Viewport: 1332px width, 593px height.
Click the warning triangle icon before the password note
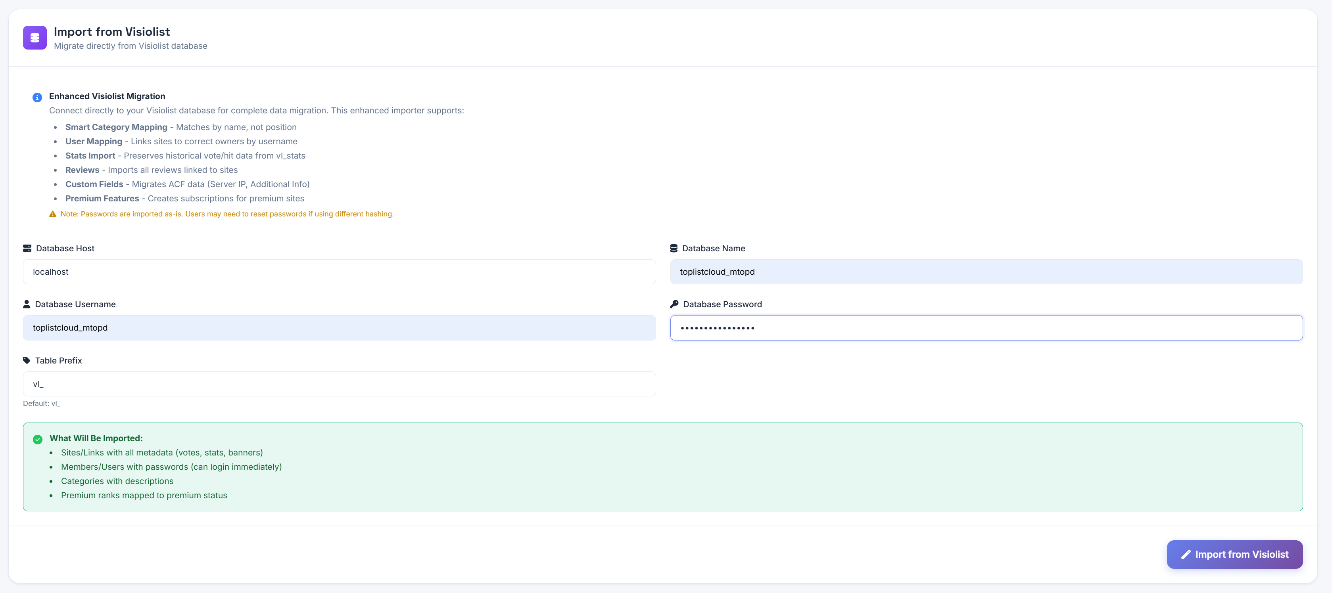coord(53,213)
